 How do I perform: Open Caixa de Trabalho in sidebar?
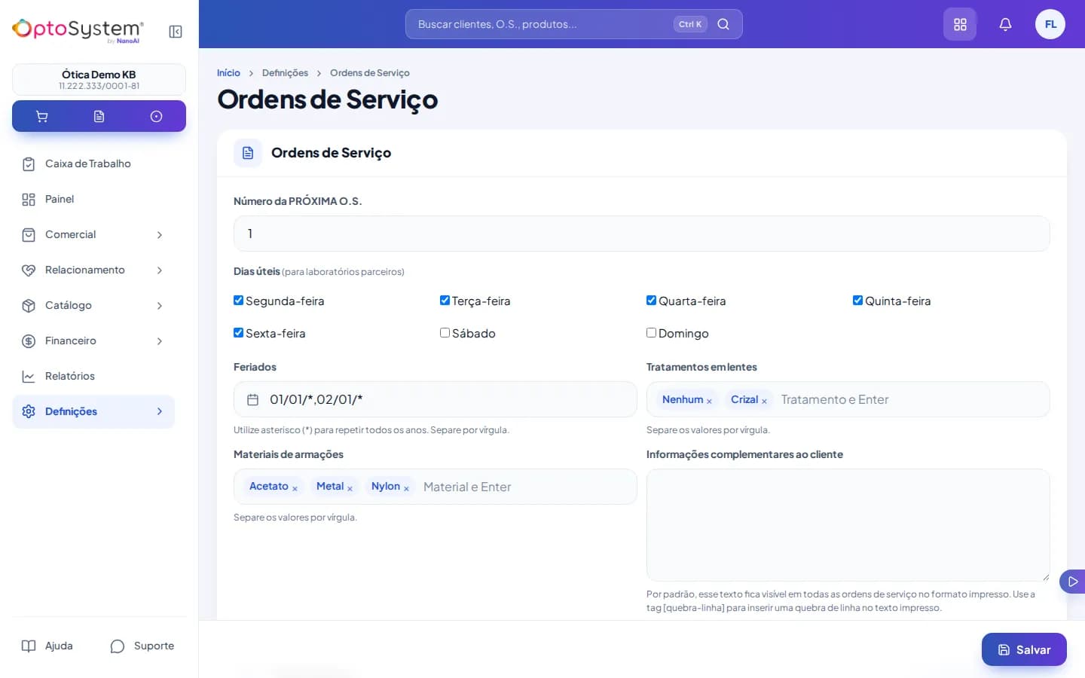click(93, 163)
